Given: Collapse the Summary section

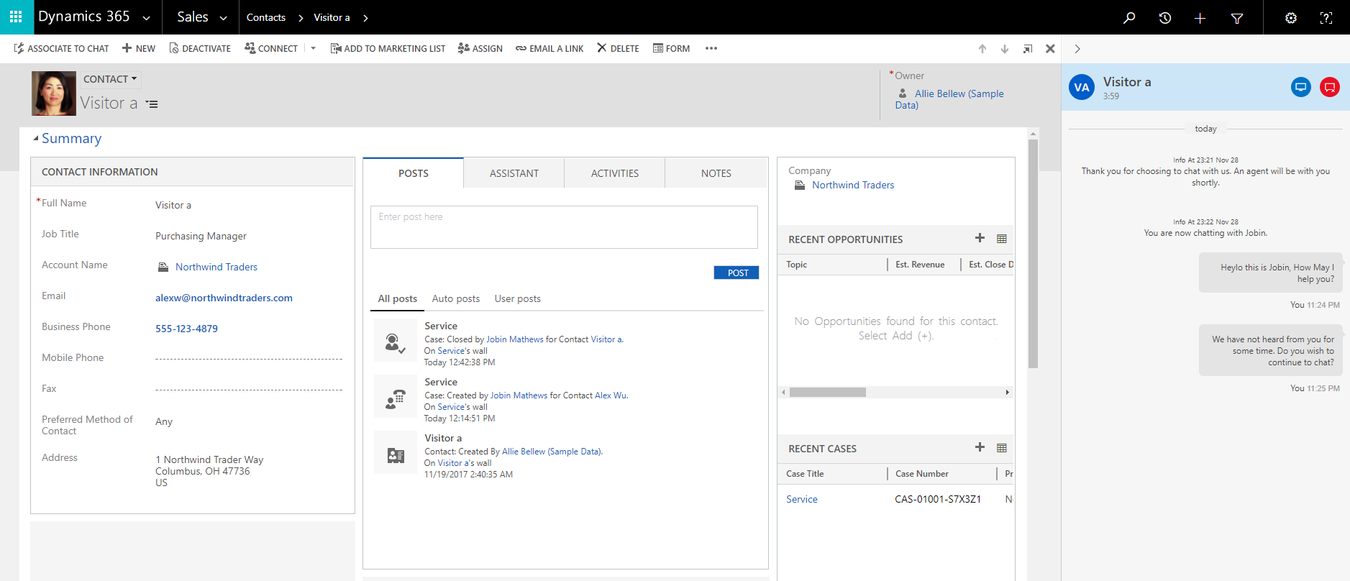Looking at the screenshot, I should [36, 139].
